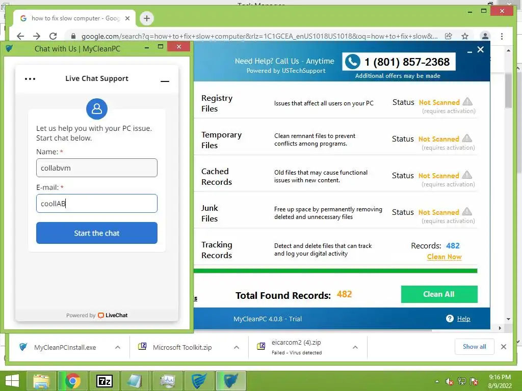Click the action center flag tray icon
The height and width of the screenshot is (391, 522).
475,381
